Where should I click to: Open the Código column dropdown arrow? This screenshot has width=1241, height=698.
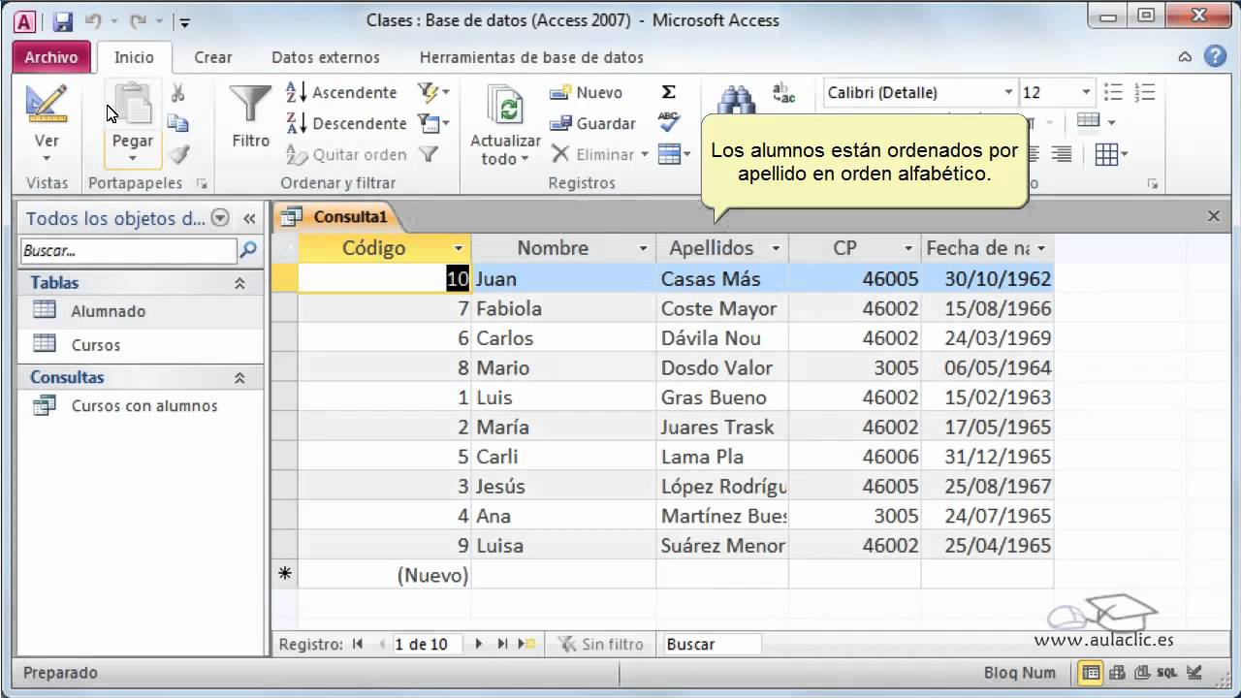click(x=460, y=248)
